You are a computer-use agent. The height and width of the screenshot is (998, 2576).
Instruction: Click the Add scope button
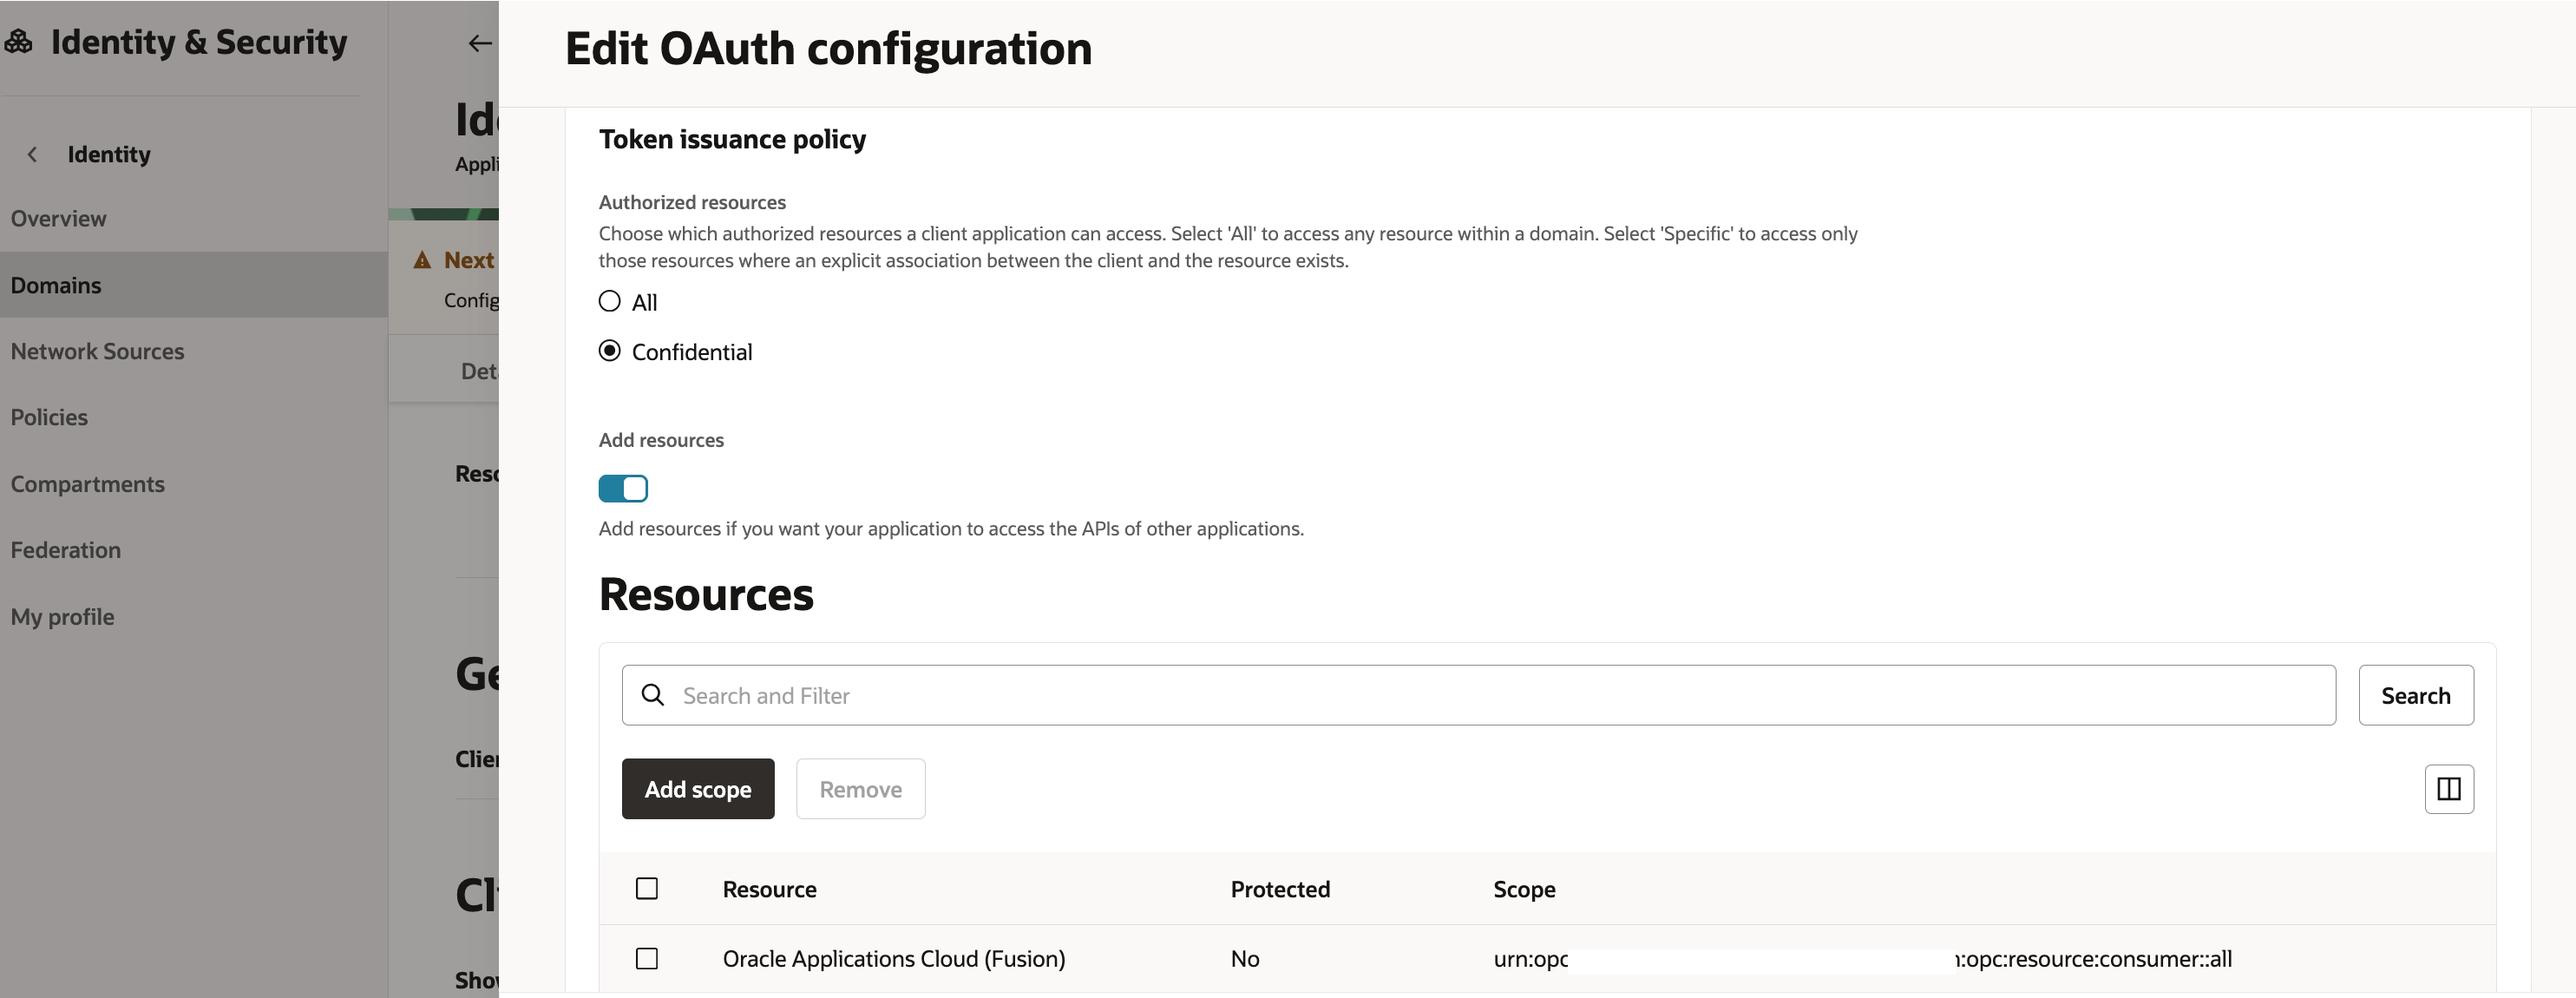(x=698, y=788)
